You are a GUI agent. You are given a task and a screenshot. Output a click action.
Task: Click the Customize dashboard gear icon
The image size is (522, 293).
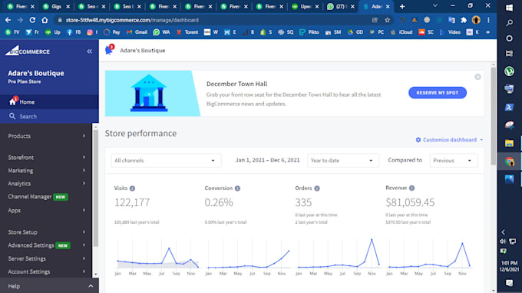418,140
